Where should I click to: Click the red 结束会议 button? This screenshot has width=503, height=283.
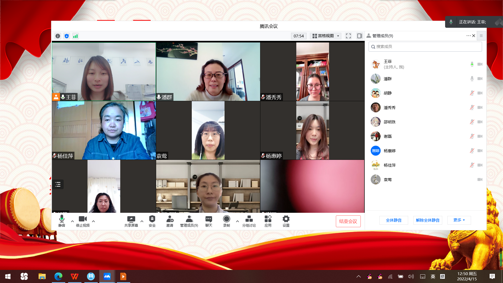click(348, 221)
